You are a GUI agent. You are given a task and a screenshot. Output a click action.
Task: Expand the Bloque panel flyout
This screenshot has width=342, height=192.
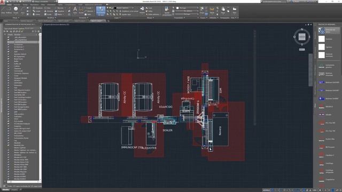150,18
